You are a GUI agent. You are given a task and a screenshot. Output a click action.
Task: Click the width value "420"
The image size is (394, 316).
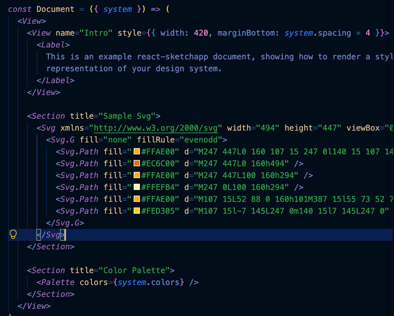(x=201, y=33)
